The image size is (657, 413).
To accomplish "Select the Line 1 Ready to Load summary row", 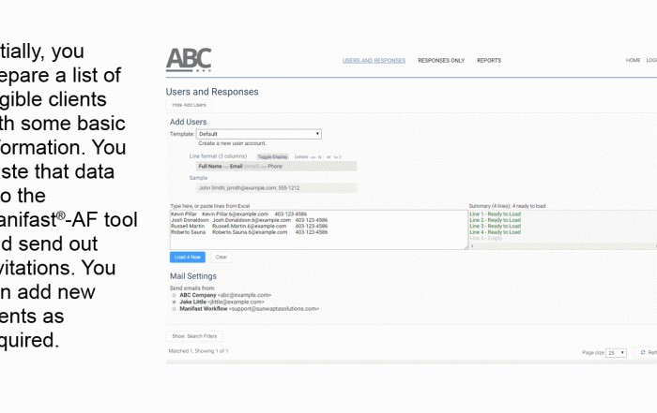I will [495, 214].
